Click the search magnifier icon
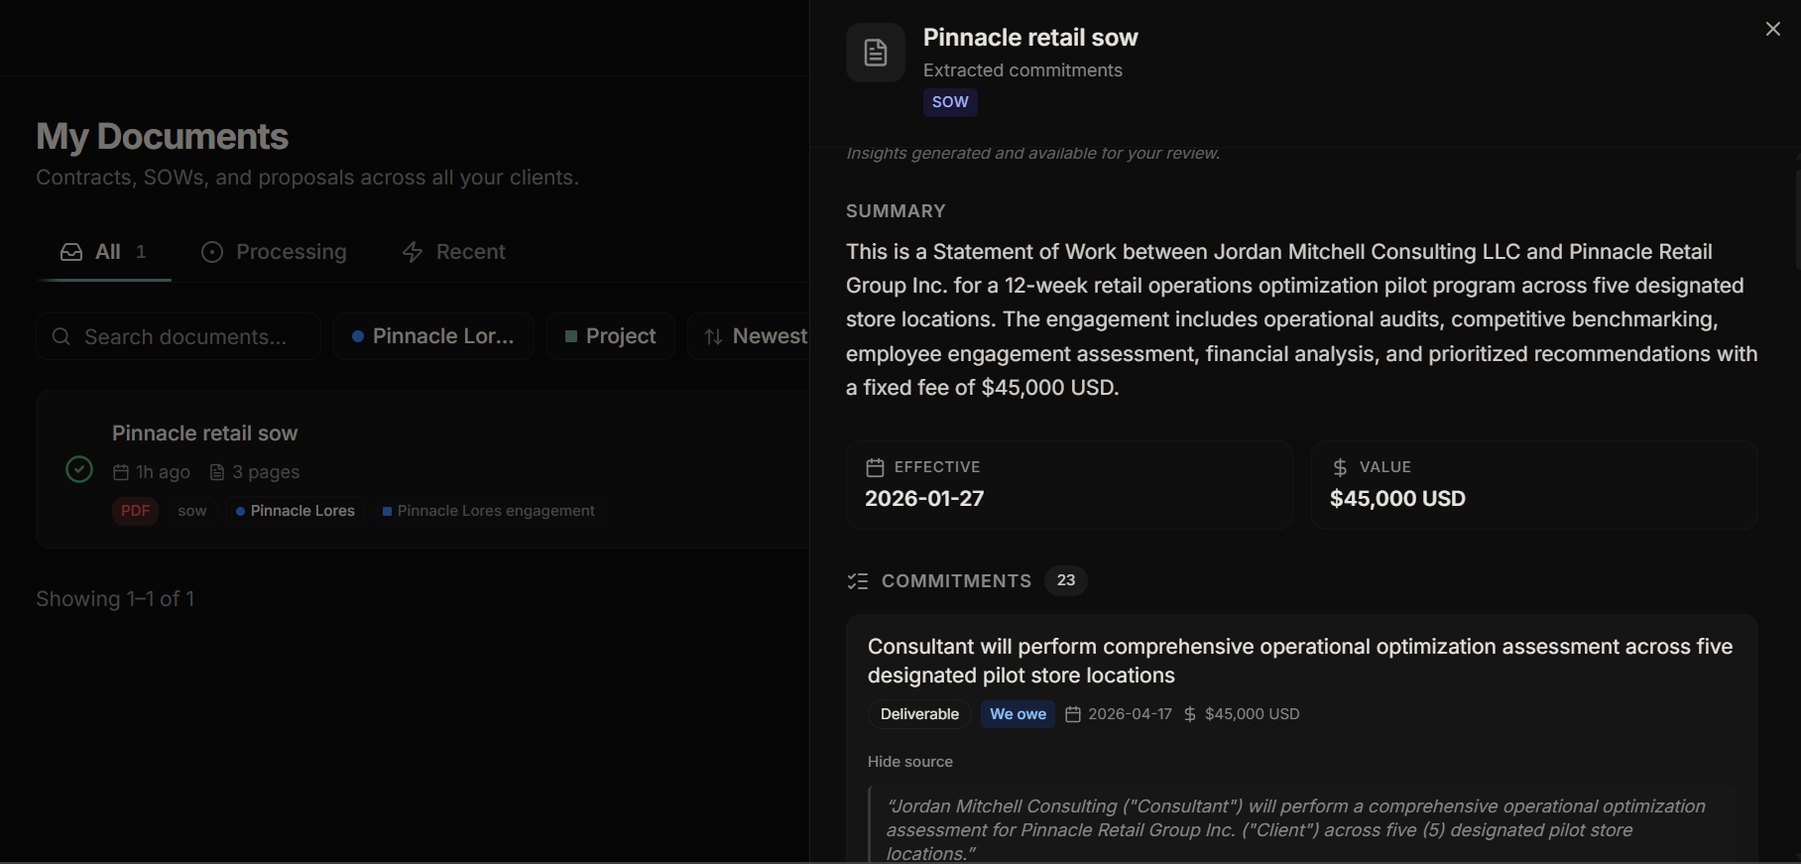Image resolution: width=1801 pixels, height=864 pixels. click(x=61, y=336)
